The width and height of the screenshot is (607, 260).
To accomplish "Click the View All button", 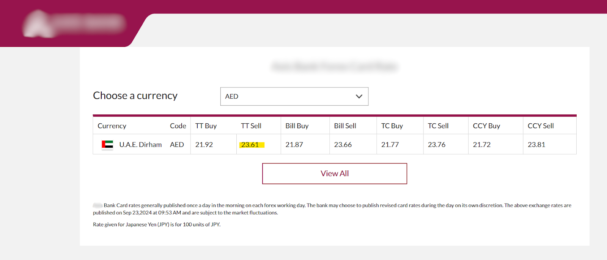I will click(335, 174).
